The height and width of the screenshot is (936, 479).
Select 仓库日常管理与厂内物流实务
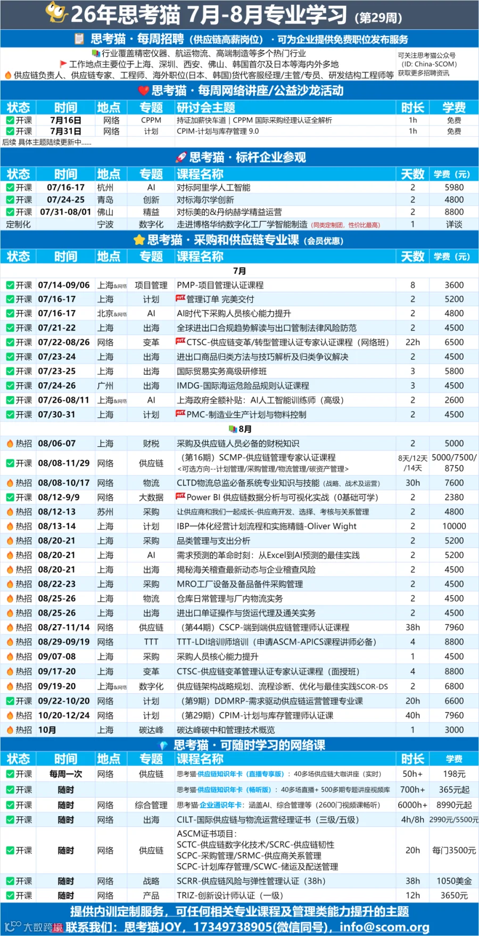230,598
